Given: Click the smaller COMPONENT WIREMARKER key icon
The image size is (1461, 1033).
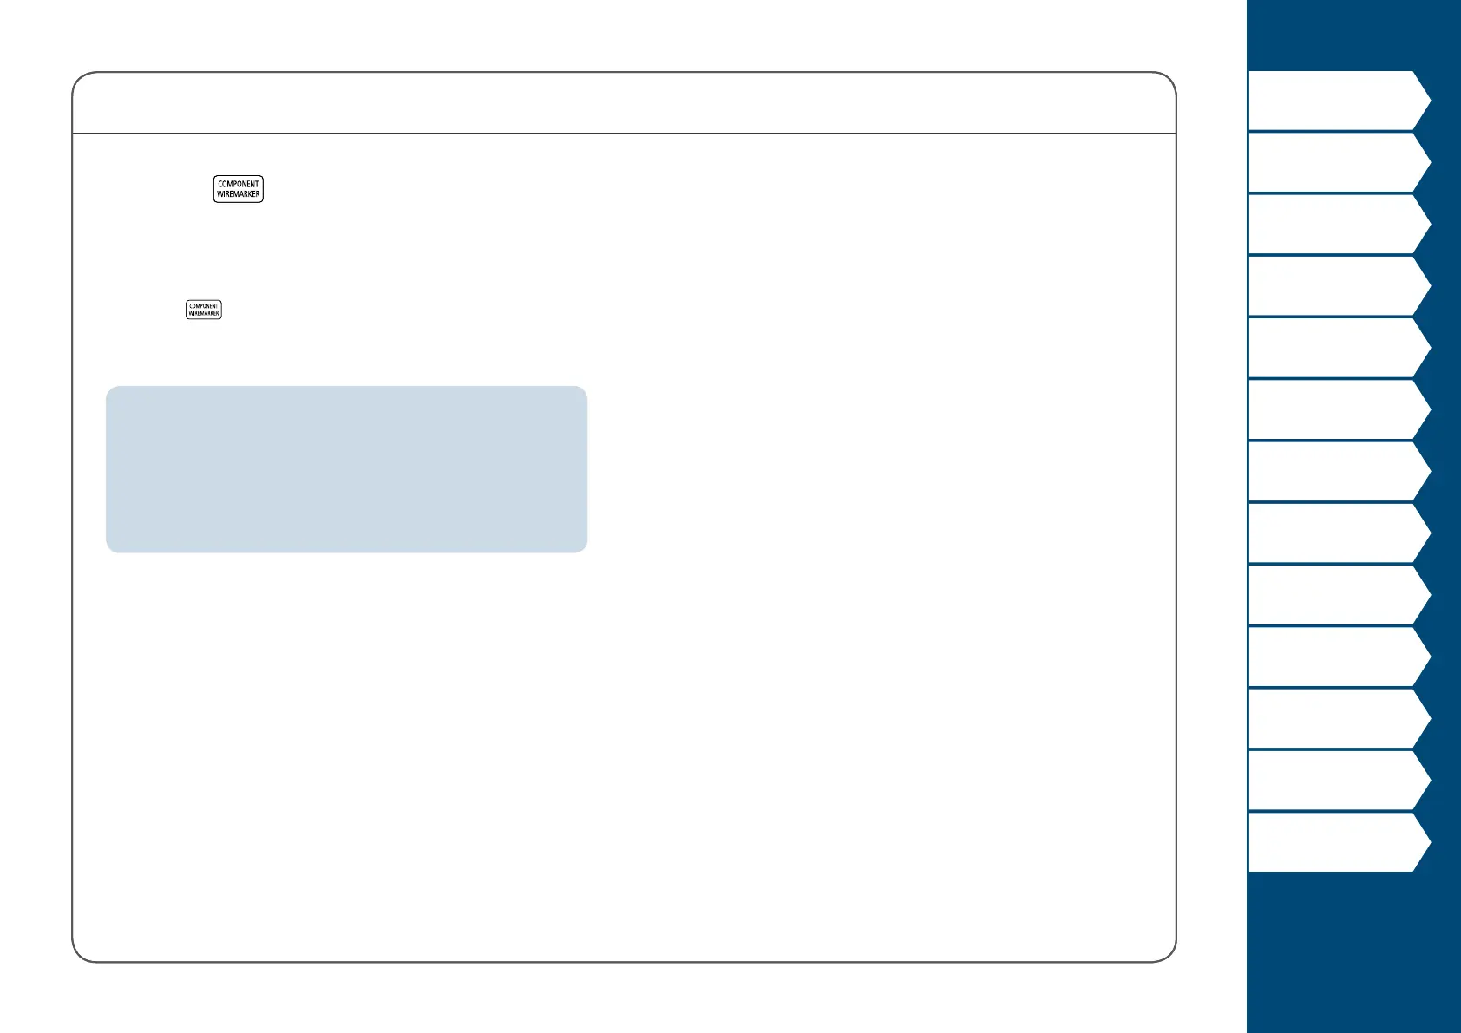Looking at the screenshot, I should click(x=204, y=310).
